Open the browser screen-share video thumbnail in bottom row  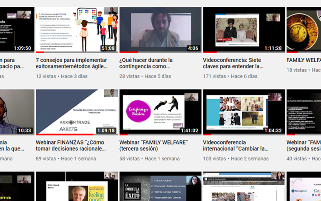click(x=244, y=186)
